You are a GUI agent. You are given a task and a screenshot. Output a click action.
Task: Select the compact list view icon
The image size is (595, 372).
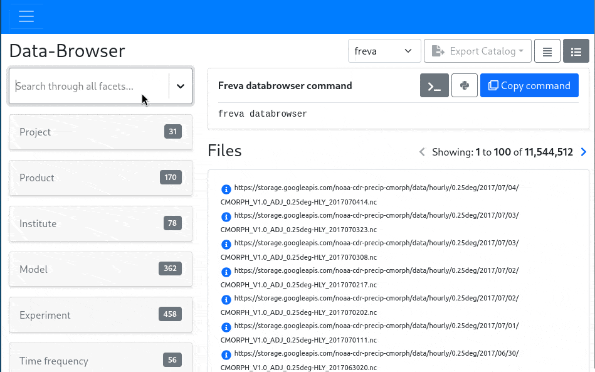pos(547,51)
